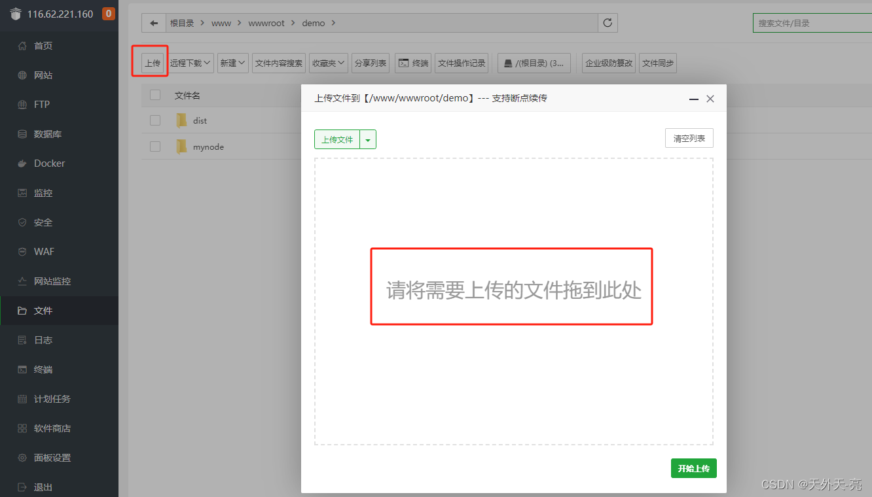Toggle the select-all checkbox in the header
This screenshot has width=872, height=497.
pos(155,95)
